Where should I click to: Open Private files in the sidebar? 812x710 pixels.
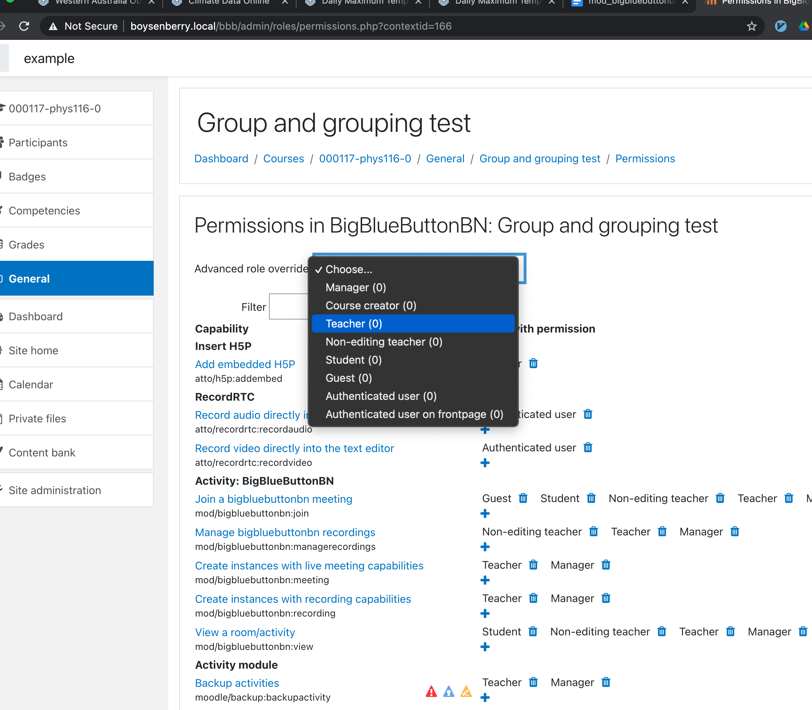click(x=76, y=418)
